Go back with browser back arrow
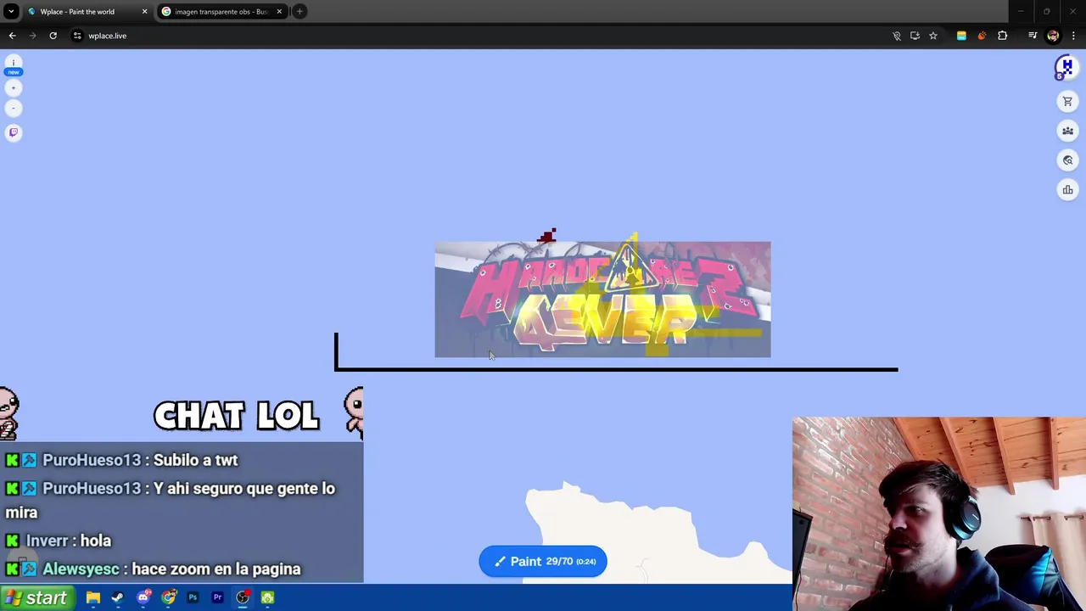The image size is (1086, 611). click(12, 36)
